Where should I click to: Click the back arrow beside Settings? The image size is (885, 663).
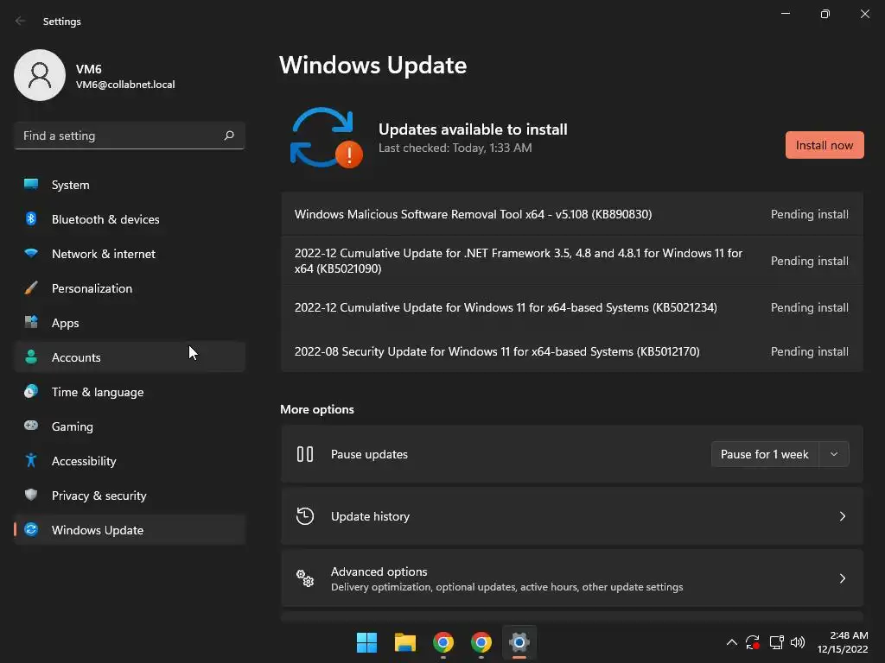(x=21, y=21)
